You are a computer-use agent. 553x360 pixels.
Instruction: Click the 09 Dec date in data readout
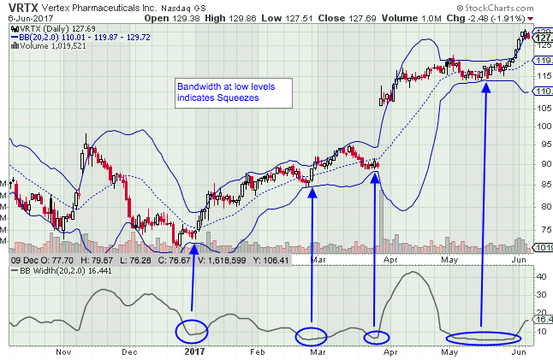tap(27, 261)
